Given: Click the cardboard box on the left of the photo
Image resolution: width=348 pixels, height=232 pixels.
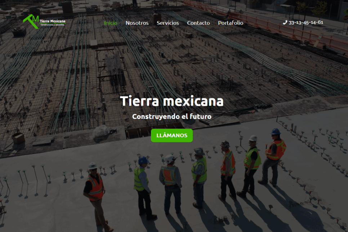Looking at the screenshot, I should pos(18,138).
